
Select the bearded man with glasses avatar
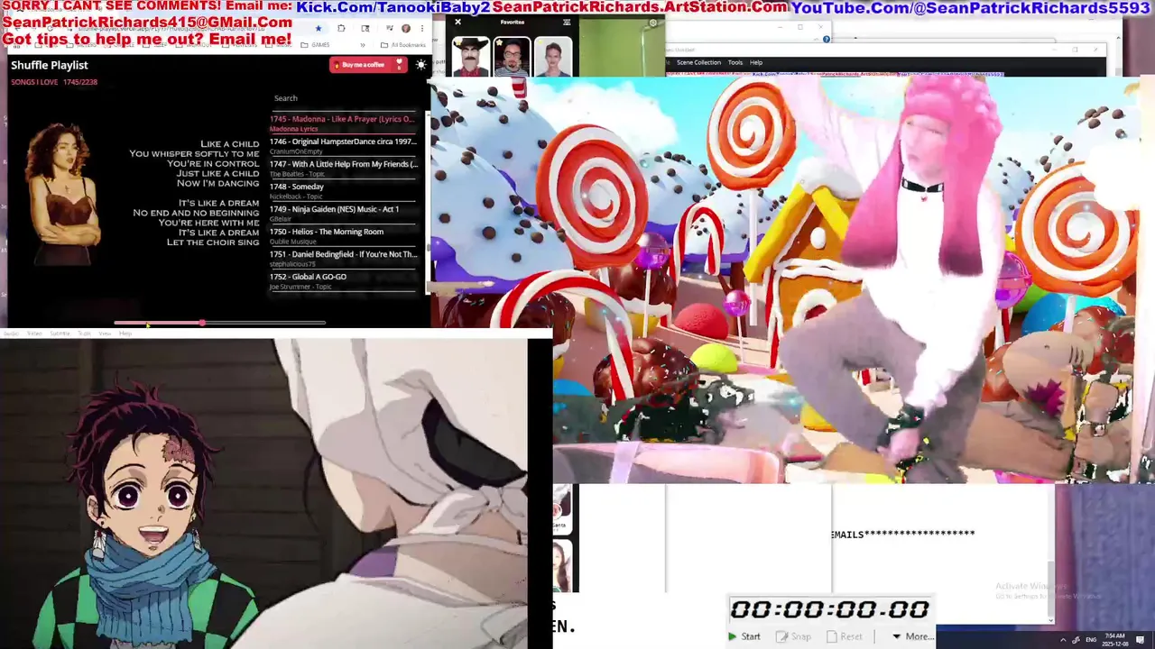click(512, 58)
